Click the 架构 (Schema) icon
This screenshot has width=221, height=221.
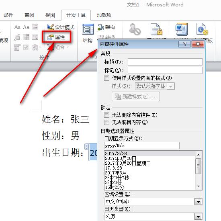coord(106,27)
